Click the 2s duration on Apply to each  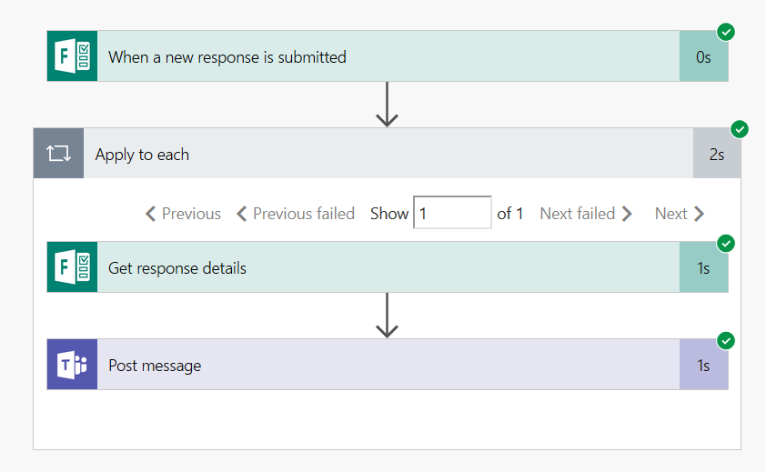[717, 154]
